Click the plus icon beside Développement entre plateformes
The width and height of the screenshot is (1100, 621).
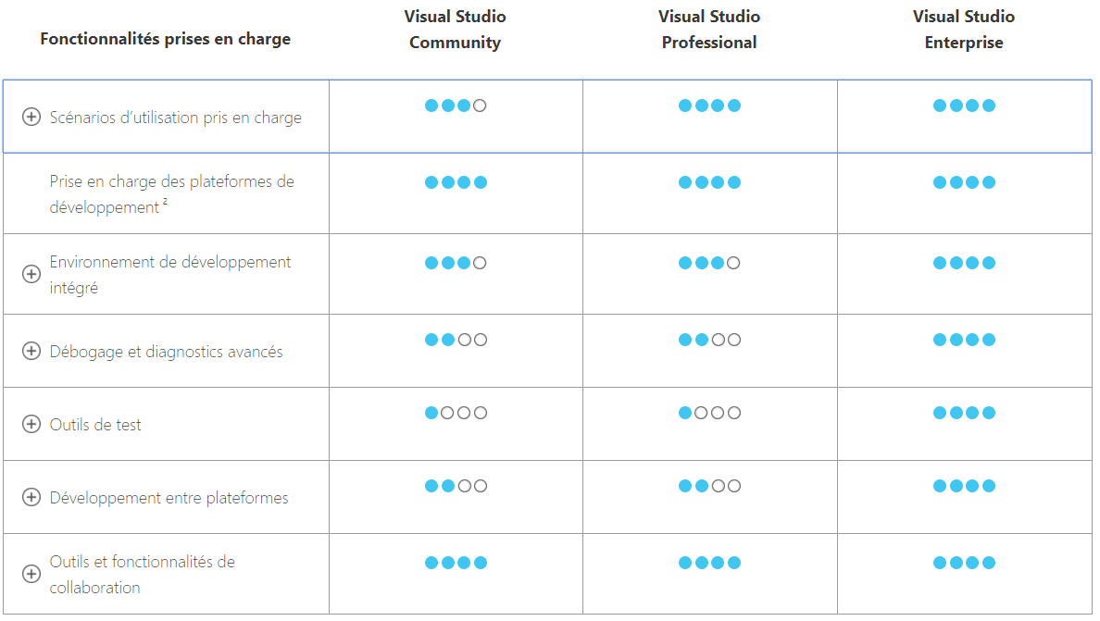pos(31,498)
